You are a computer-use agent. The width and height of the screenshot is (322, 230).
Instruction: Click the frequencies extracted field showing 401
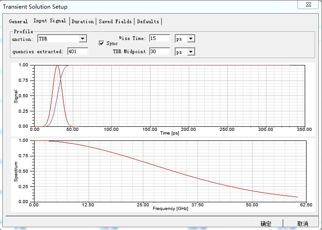click(78, 51)
